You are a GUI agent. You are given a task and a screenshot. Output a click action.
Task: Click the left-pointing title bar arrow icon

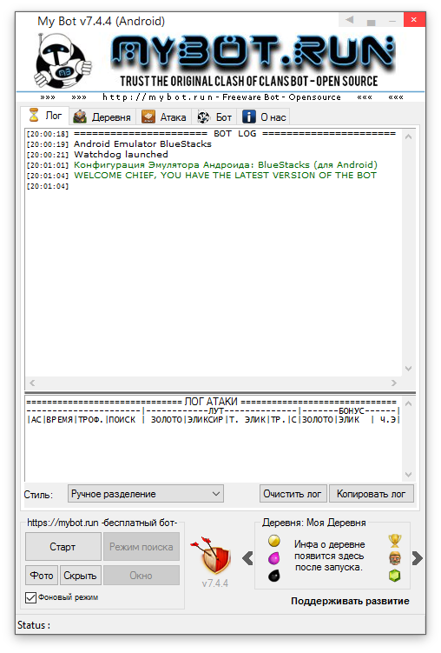tap(350, 20)
